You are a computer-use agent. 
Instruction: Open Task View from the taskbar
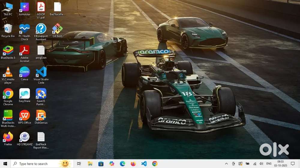point(79,164)
